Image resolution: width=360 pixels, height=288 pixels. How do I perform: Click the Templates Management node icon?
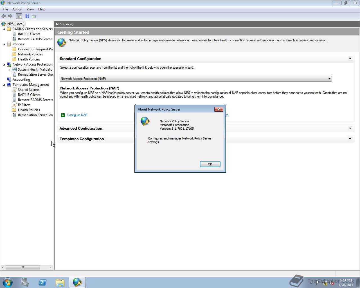pyautogui.click(x=9, y=85)
